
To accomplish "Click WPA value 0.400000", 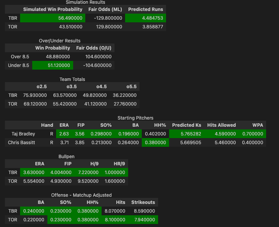I will pyautogui.click(x=252, y=143).
